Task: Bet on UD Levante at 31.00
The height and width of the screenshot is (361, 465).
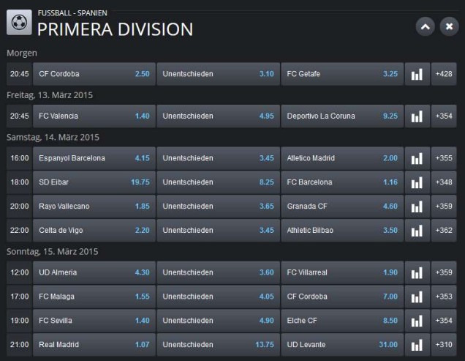Action: [x=342, y=345]
